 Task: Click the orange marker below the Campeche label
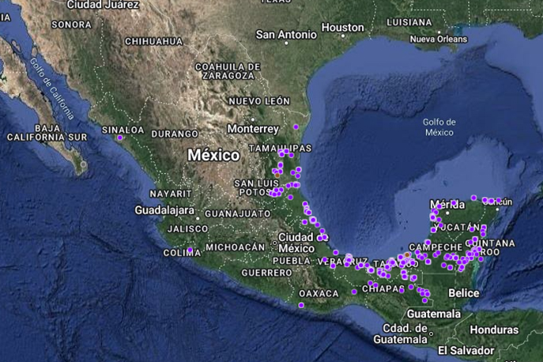(407, 255)
